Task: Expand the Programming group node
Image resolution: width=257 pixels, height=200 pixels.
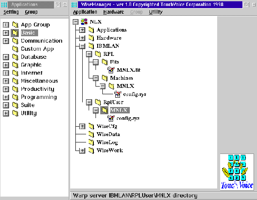Action: [6, 97]
